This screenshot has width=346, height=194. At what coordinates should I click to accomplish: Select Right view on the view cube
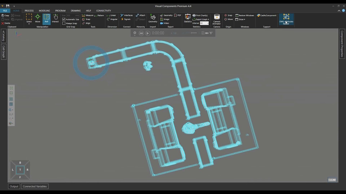pyautogui.click(x=27, y=170)
